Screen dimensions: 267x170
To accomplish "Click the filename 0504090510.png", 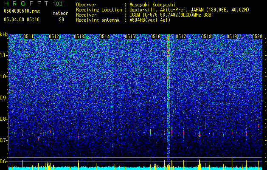I will click(22, 11).
